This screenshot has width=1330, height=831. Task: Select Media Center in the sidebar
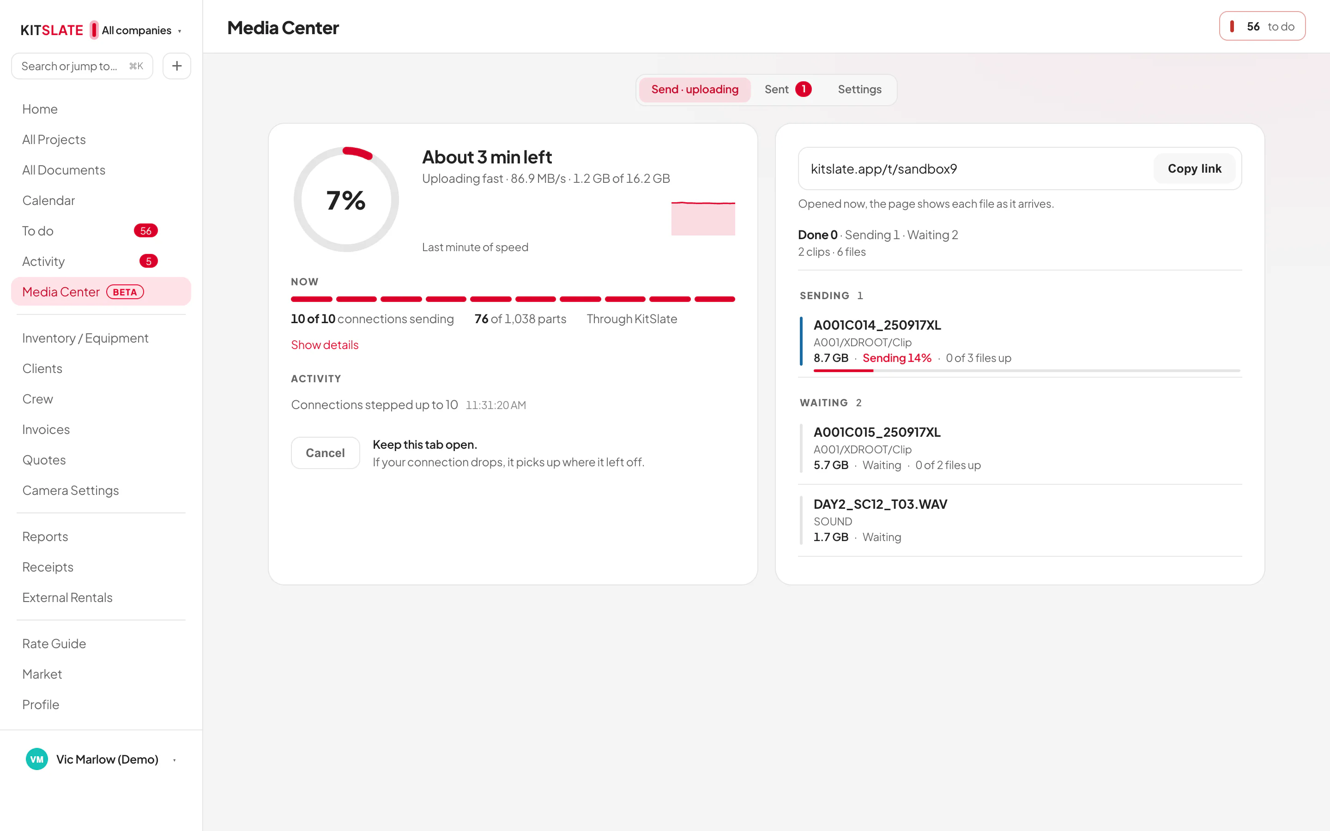pos(101,291)
